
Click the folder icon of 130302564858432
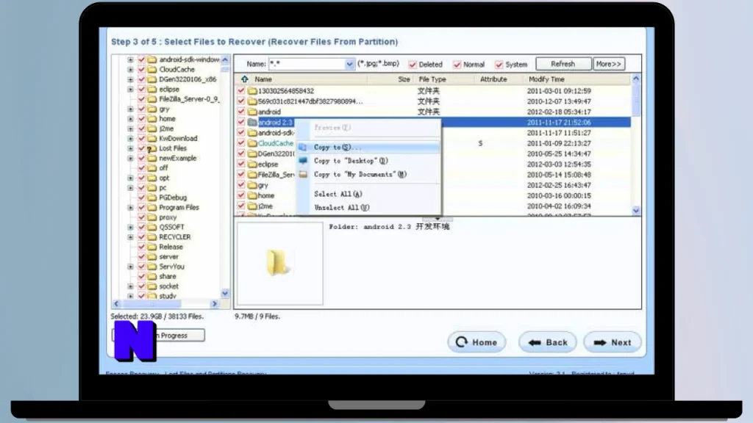(253, 90)
